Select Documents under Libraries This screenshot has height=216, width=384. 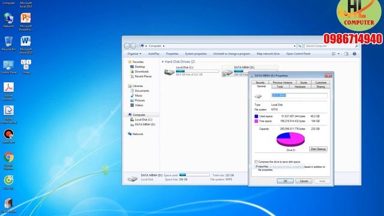pos(140,91)
